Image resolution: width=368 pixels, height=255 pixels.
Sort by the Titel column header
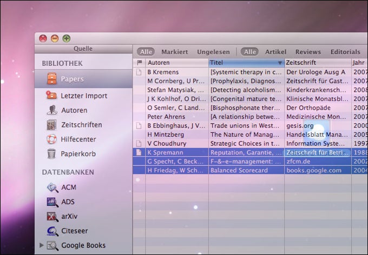[246, 63]
